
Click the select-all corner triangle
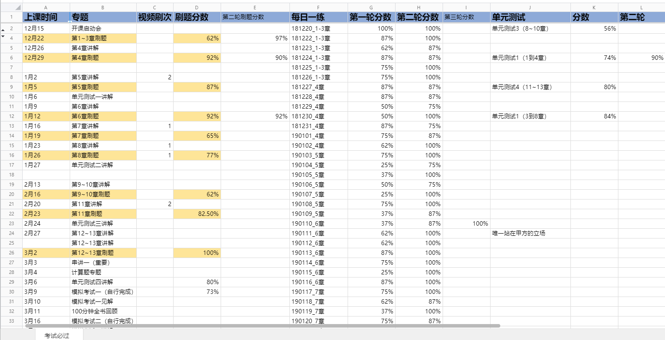click(x=18, y=8)
